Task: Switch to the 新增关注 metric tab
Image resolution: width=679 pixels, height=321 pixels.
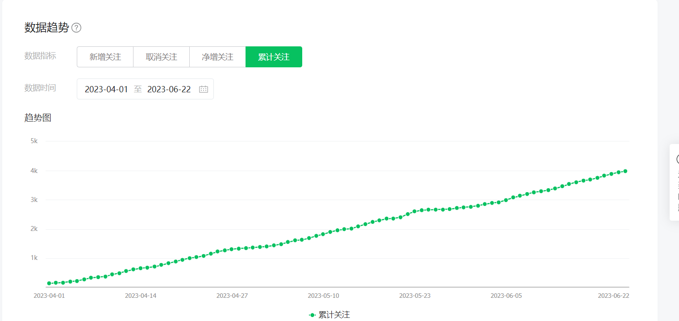Action: (105, 57)
